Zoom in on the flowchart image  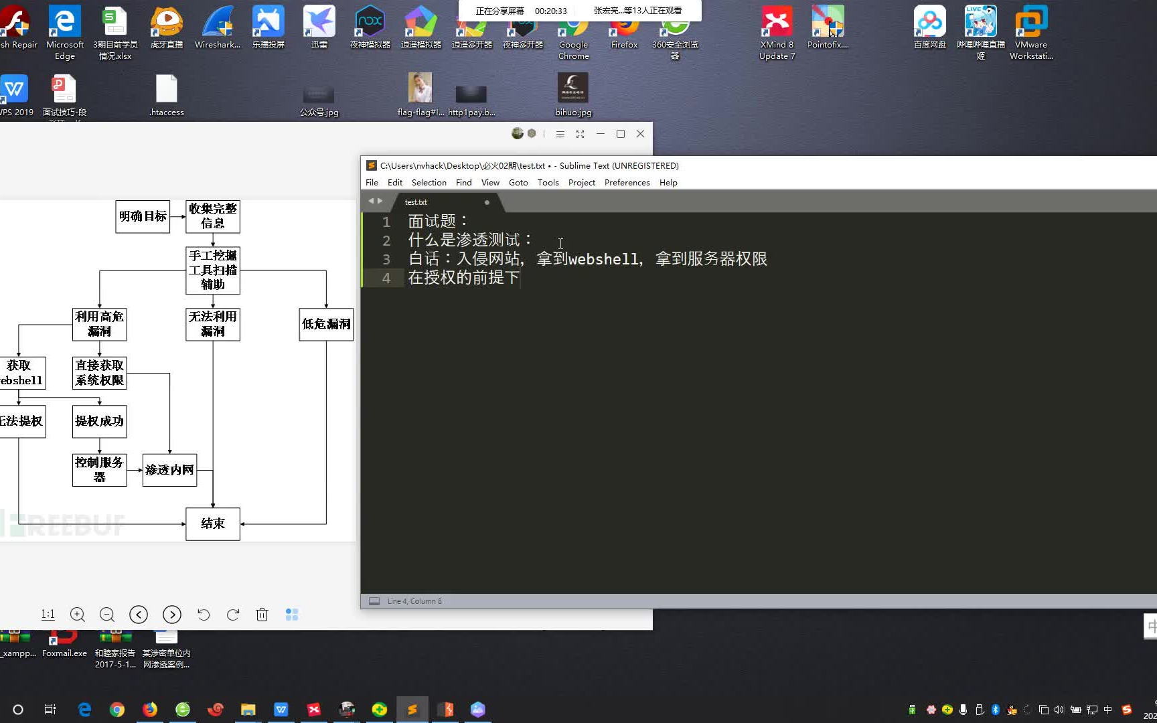tap(77, 615)
